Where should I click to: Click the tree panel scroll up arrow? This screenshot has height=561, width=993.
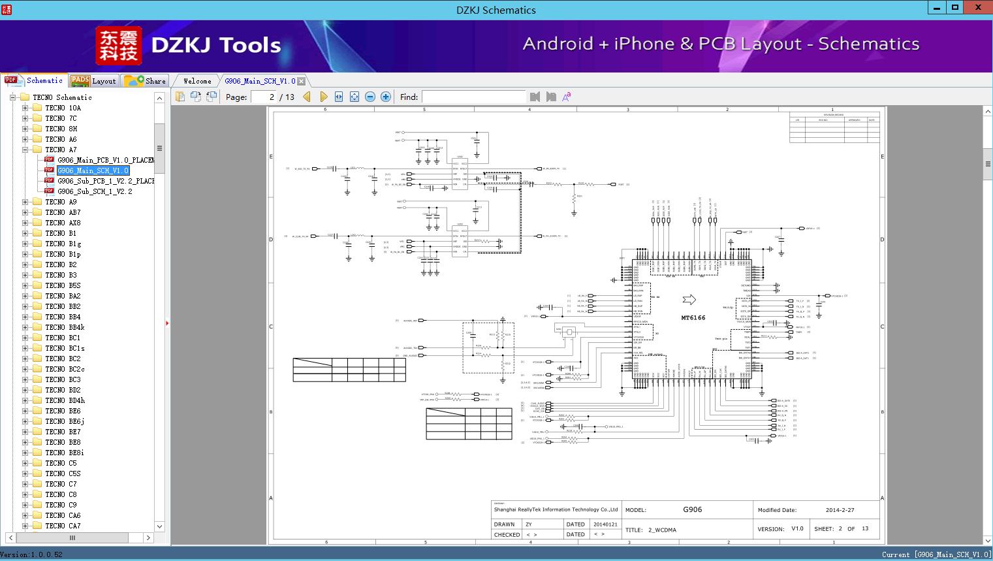159,97
